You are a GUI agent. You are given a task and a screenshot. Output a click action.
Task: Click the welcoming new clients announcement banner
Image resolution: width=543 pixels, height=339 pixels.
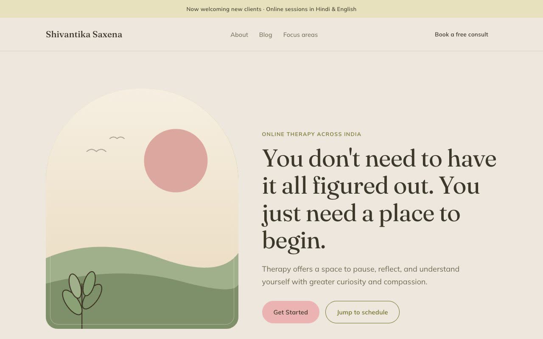pyautogui.click(x=271, y=9)
